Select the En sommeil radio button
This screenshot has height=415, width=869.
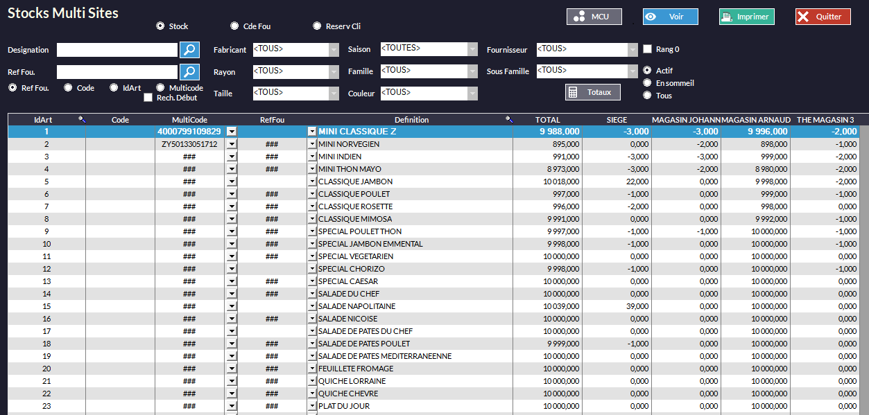click(x=647, y=83)
